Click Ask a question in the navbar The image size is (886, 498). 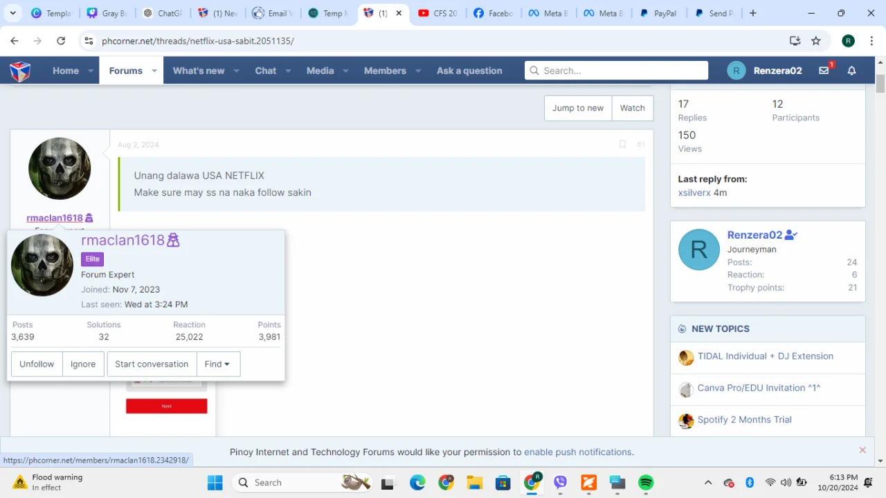coord(469,71)
